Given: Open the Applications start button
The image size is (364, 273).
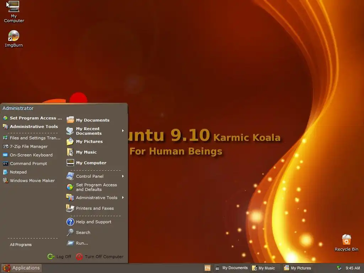Looking at the screenshot, I should click(x=21, y=268).
